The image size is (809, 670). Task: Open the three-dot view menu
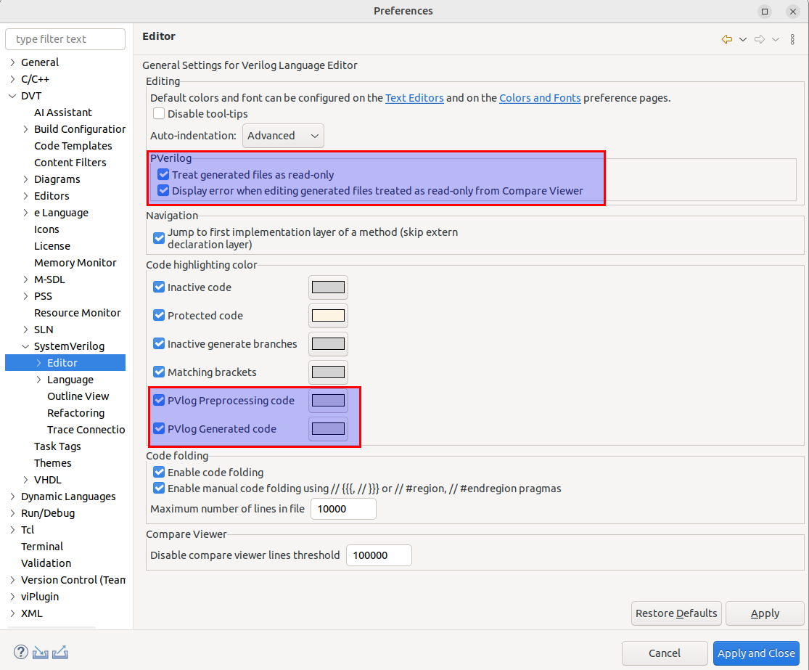pyautogui.click(x=792, y=39)
